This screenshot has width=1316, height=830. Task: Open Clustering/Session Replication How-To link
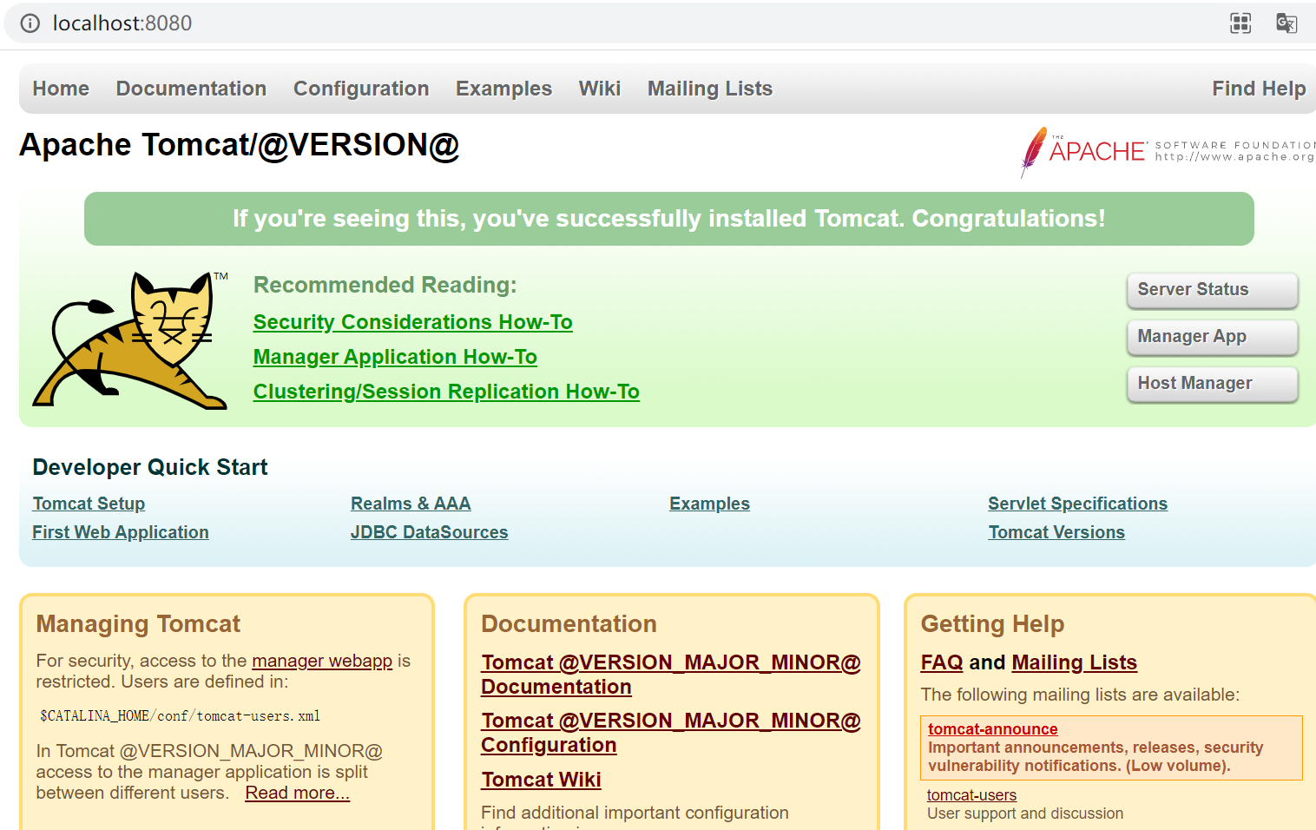pos(446,392)
